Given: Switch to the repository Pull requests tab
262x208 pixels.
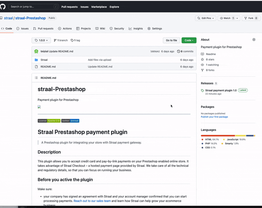Looking at the screenshot, I should click(x=43, y=28).
